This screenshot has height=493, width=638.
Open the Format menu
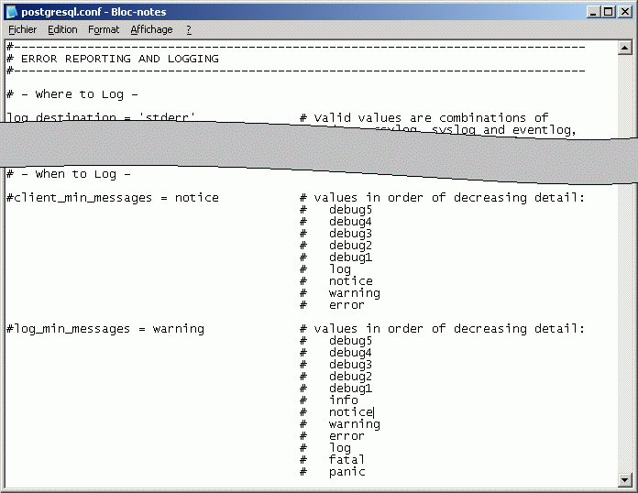104,29
